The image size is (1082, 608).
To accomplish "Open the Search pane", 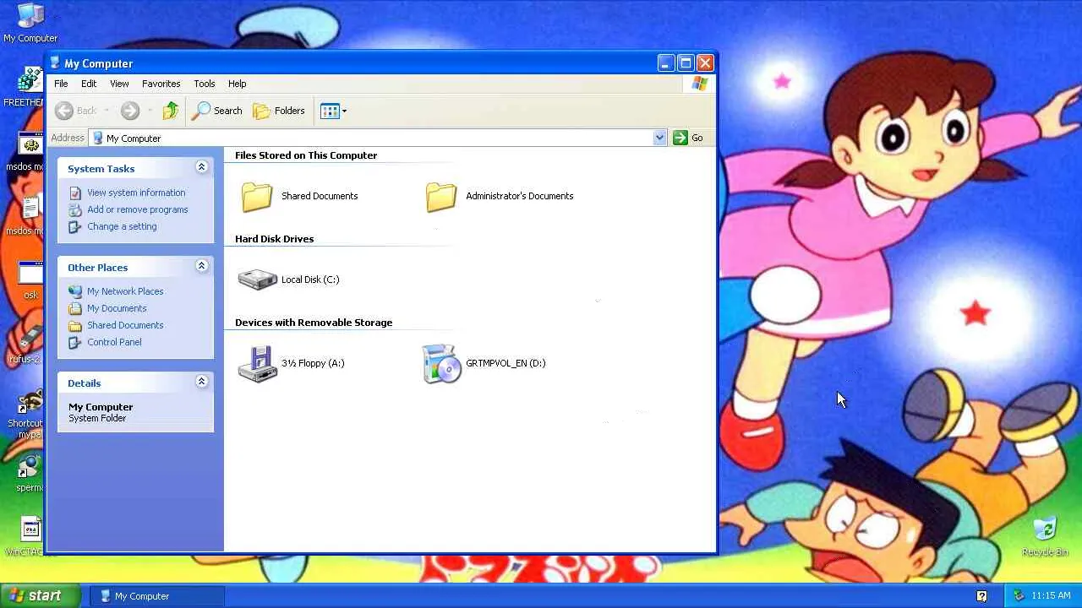I will tap(217, 111).
